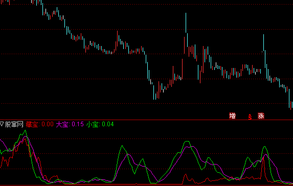This screenshot has height=186, width=293.
Task: Select the green 小宝: 0.04 indicator value
Action: point(100,124)
